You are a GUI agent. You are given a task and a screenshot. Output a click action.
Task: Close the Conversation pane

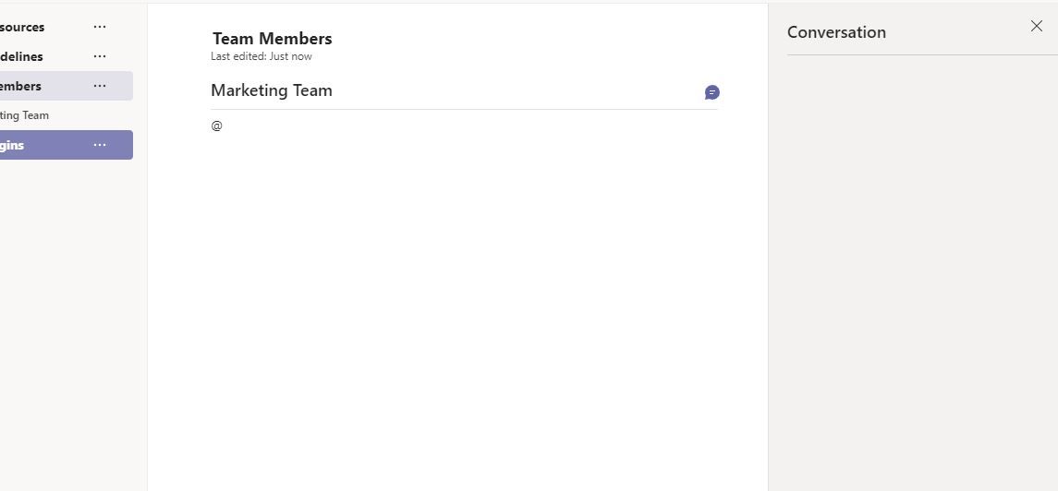coord(1036,26)
